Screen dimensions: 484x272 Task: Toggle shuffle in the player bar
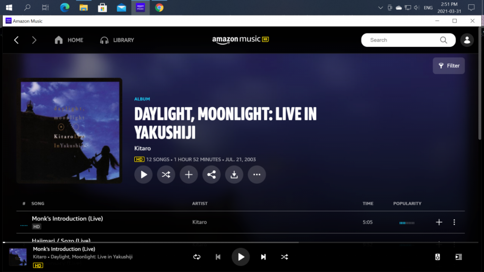pos(285,257)
